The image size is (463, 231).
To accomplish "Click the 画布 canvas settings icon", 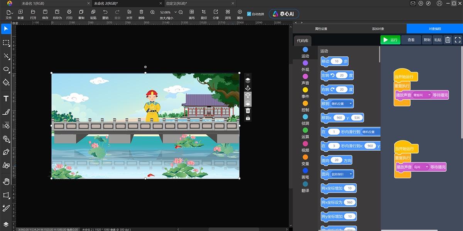I will click(x=192, y=14).
